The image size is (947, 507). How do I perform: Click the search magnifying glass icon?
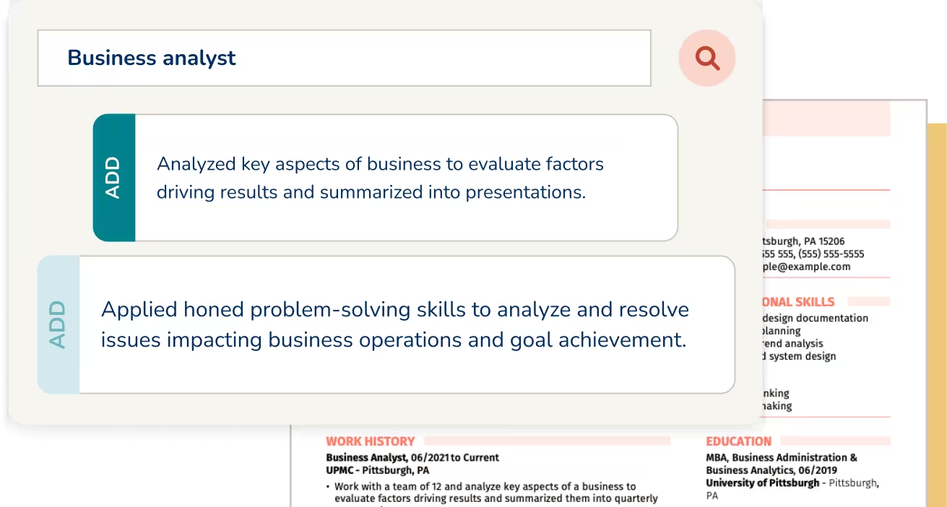pyautogui.click(x=706, y=58)
